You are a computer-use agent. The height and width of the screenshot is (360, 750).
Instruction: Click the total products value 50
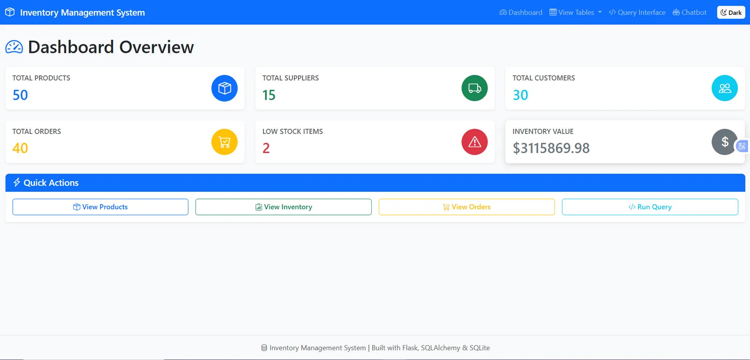click(x=20, y=95)
